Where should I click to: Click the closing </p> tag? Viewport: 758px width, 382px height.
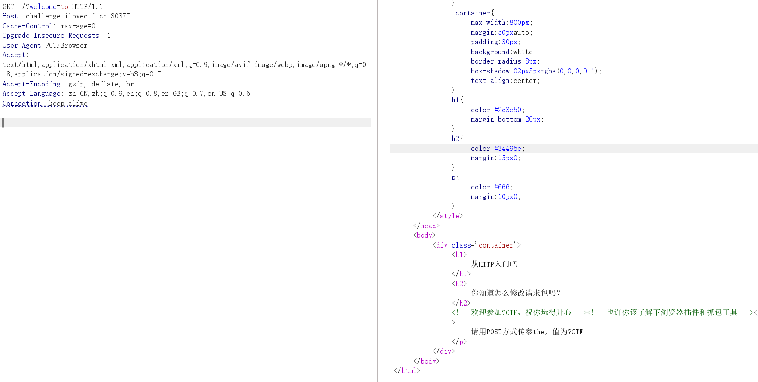tap(459, 342)
